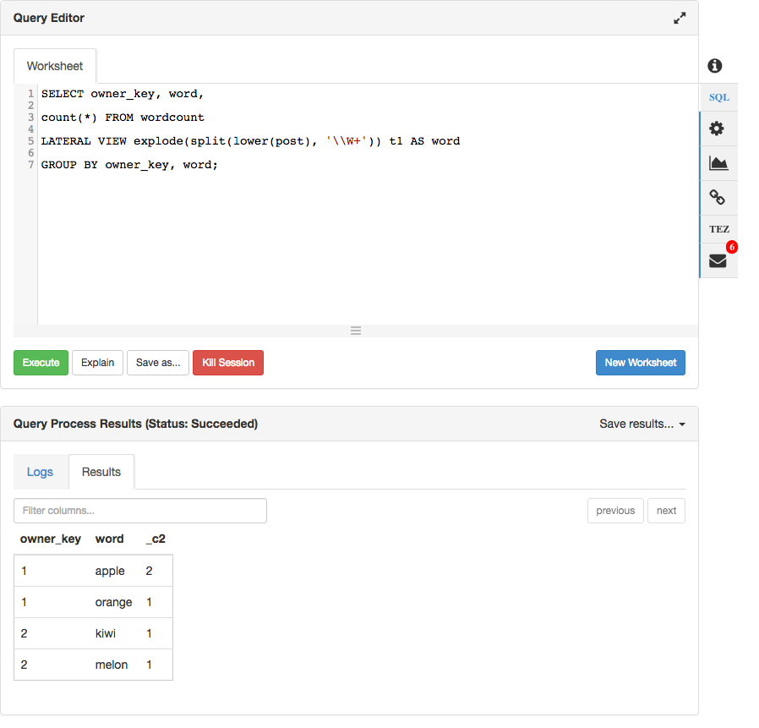Switch to the Results tab
The image size is (759, 728).
pos(101,472)
